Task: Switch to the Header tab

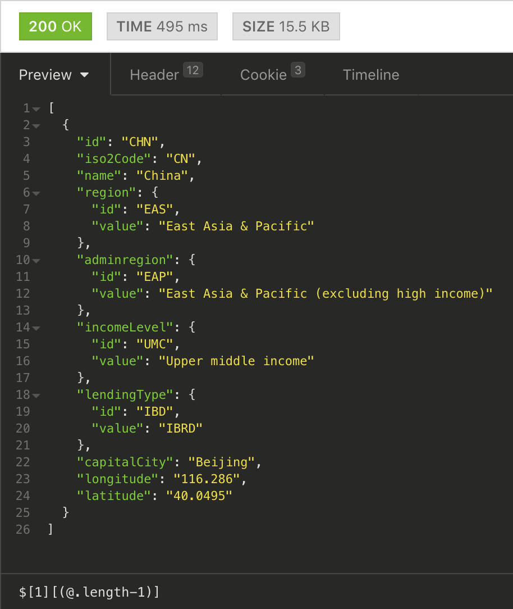Action: pyautogui.click(x=166, y=74)
